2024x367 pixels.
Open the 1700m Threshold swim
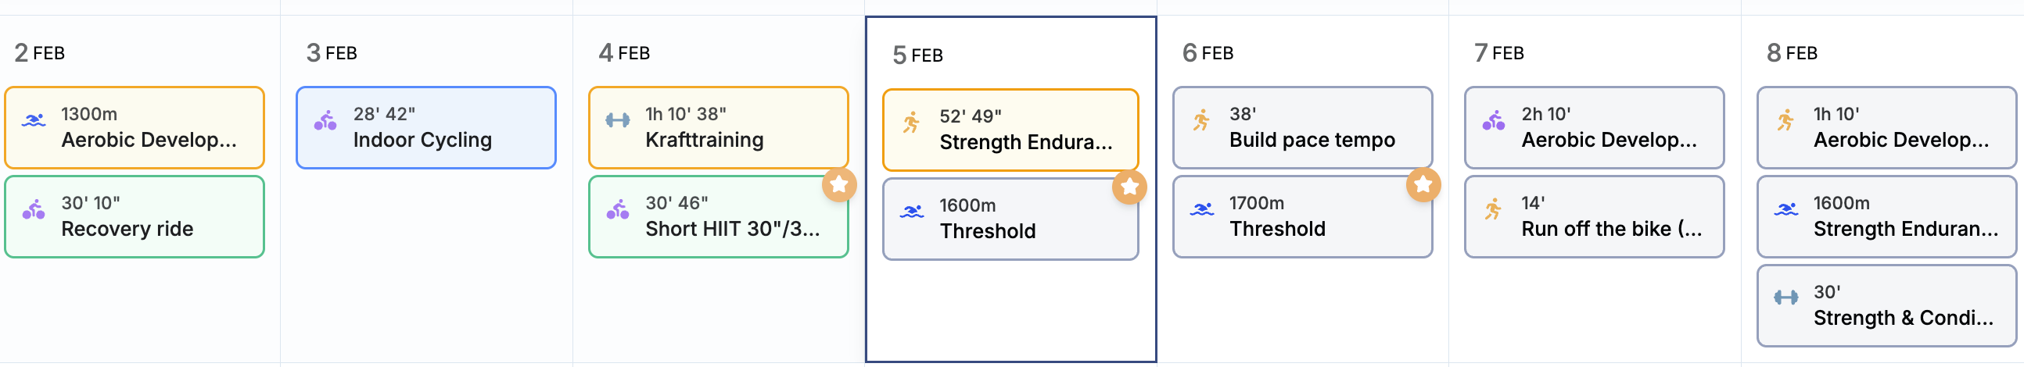(1302, 217)
